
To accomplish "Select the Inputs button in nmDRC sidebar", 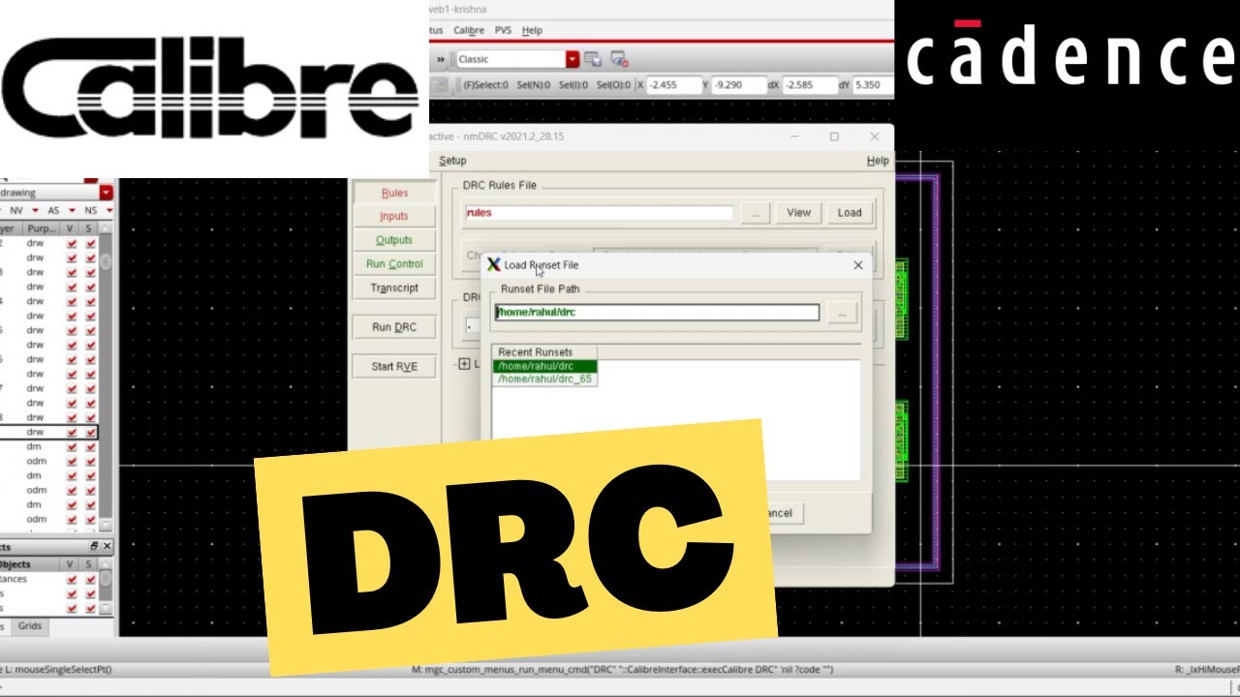I will pyautogui.click(x=394, y=216).
